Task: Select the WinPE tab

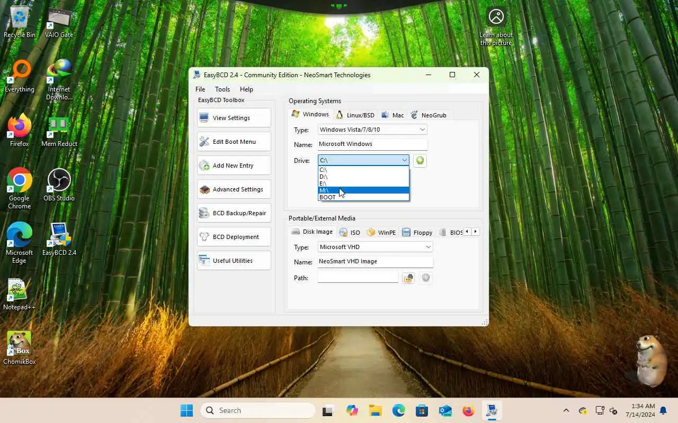Action: tap(381, 232)
